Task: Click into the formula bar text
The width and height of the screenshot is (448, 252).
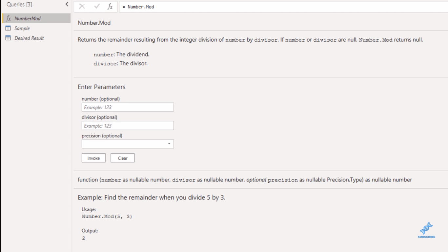Action: (283, 7)
